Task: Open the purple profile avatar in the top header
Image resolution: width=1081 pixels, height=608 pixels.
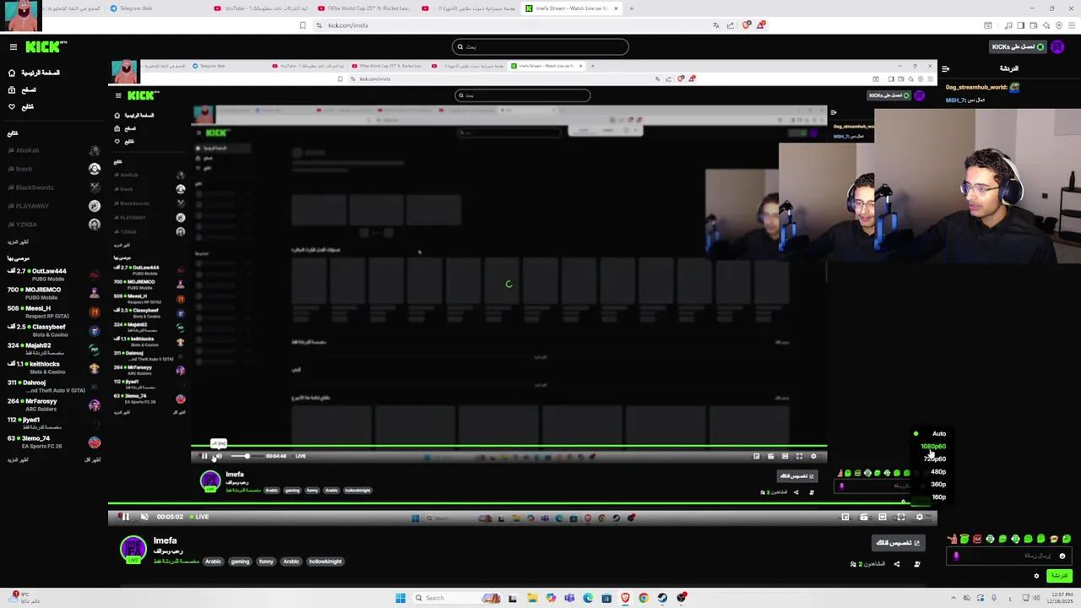Action: 1058,47
